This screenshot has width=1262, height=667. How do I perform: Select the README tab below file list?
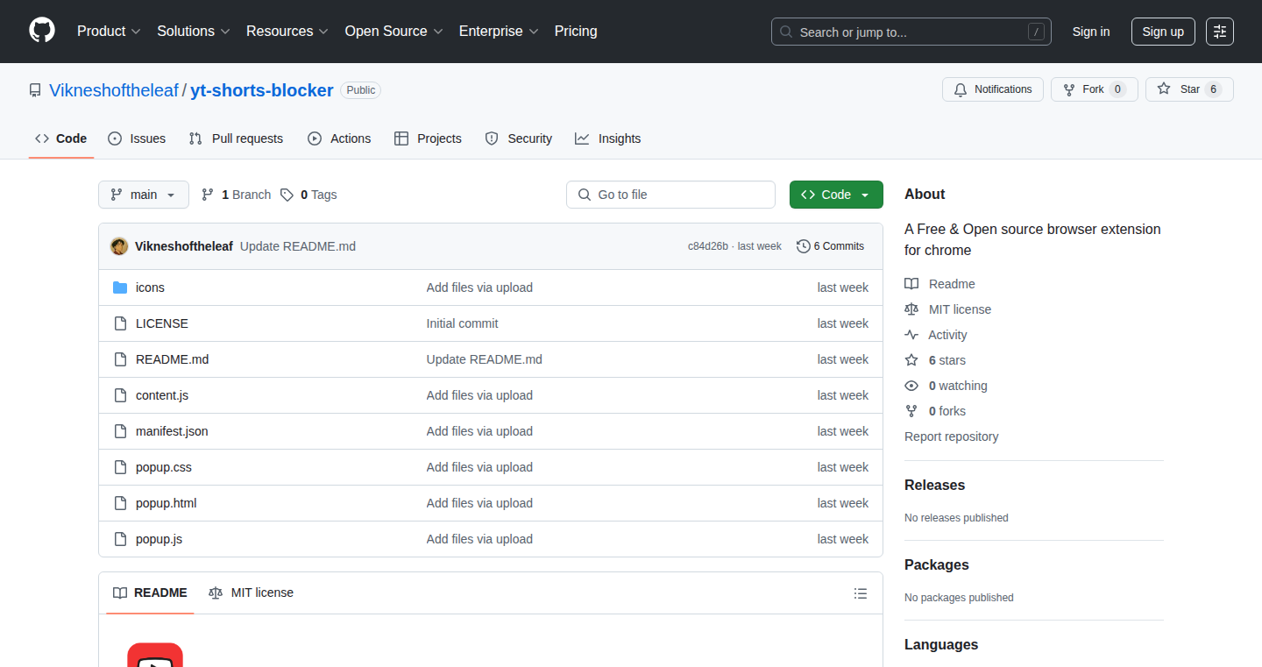pos(150,592)
